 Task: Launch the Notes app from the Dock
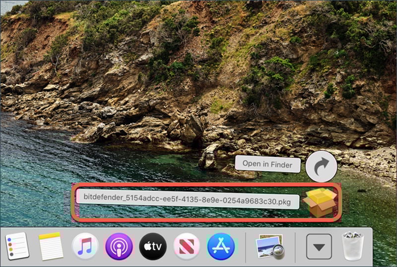click(x=51, y=246)
